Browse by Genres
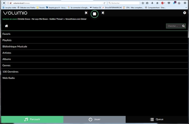Screen dimensions: 189x124 (94, 65)
